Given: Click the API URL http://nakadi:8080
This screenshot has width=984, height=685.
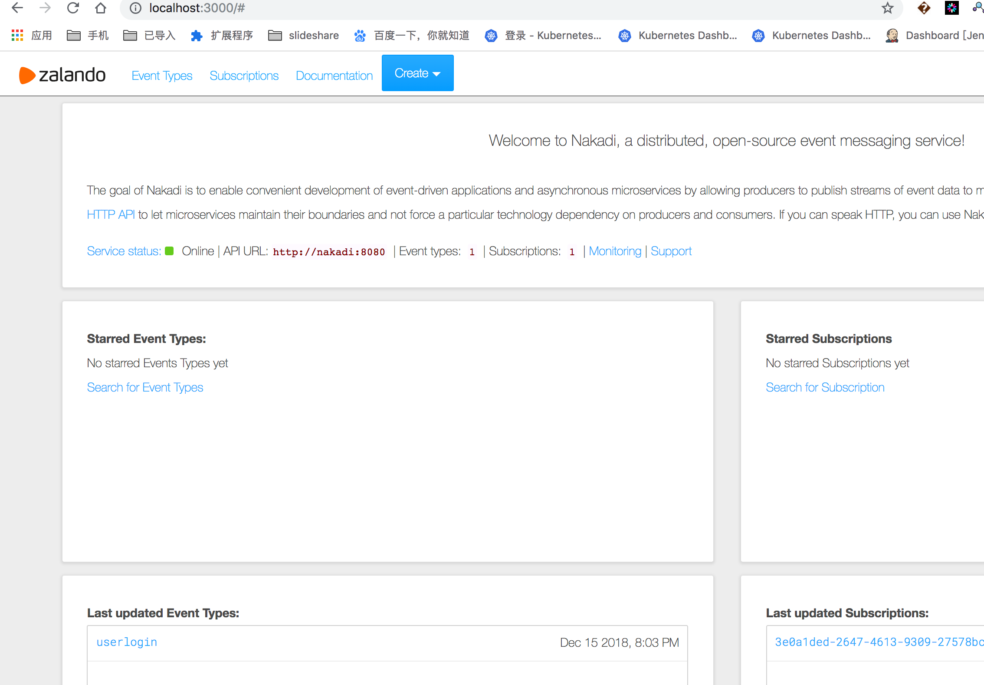Looking at the screenshot, I should click(x=329, y=252).
